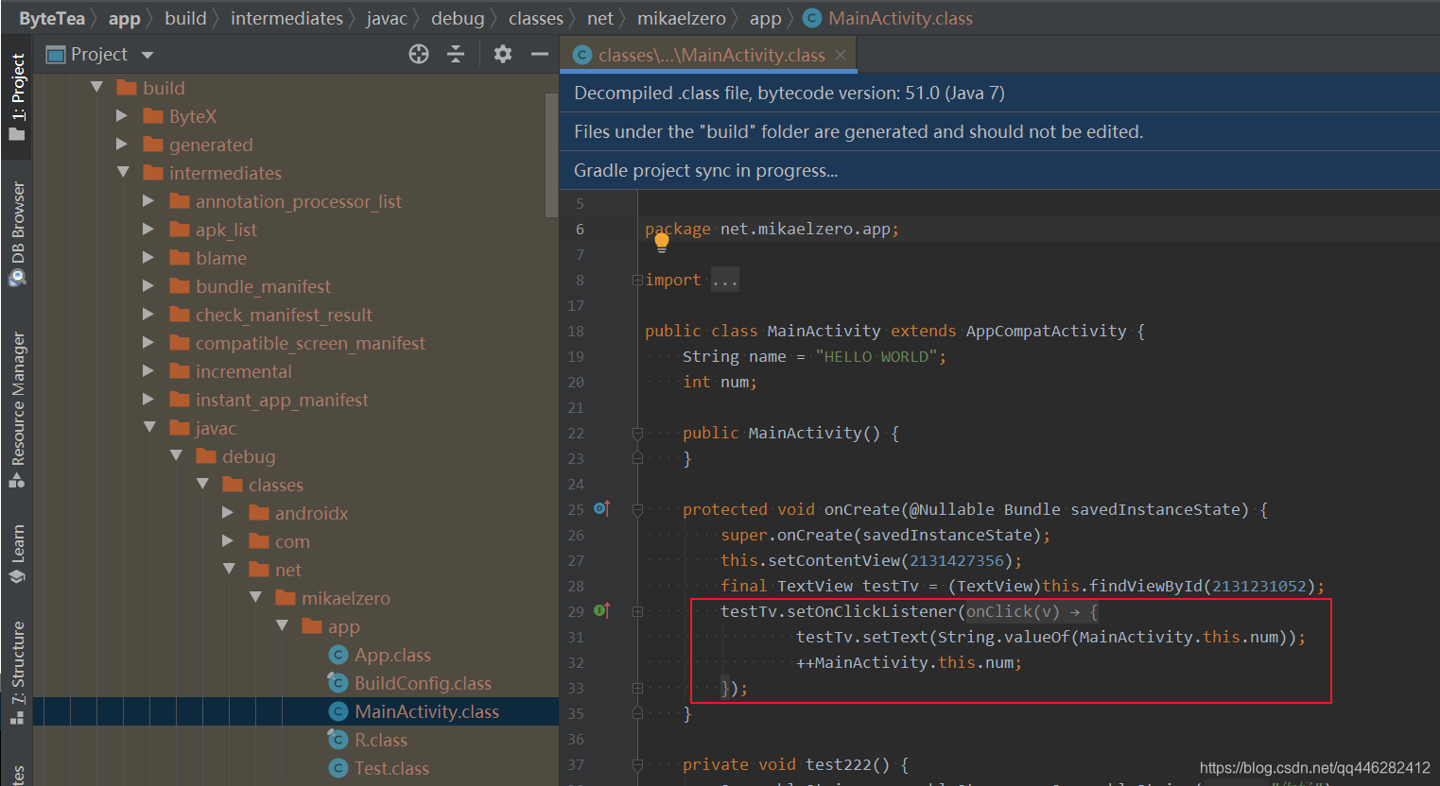Click the R.class file icon
This screenshot has width=1440, height=786.
coord(338,740)
